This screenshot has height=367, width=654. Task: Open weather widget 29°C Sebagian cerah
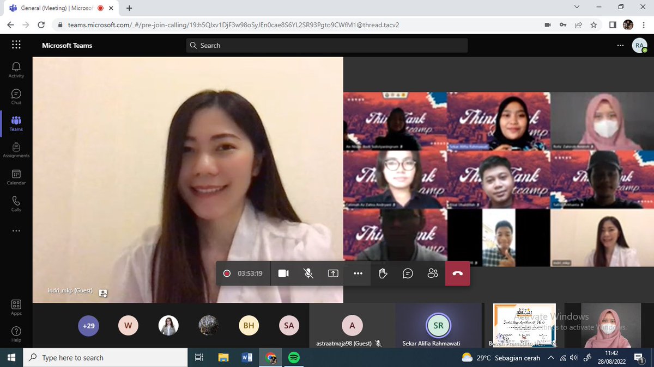click(501, 358)
